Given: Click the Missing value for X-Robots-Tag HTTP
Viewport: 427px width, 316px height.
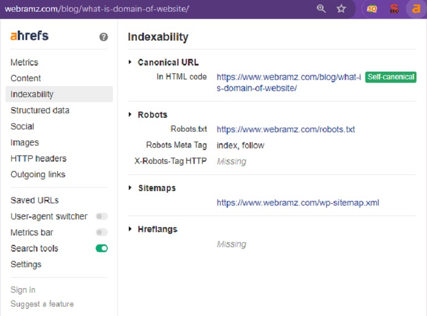Looking at the screenshot, I should [231, 161].
